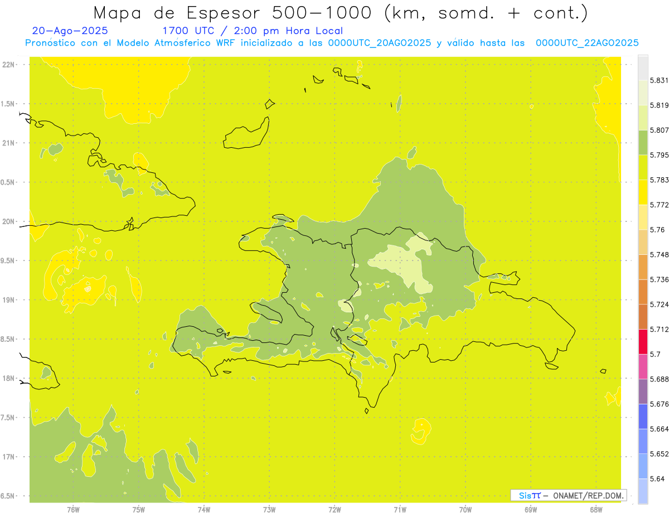This screenshot has height=517, width=669.
Task: Click the 22N latitude label
Action: tap(9, 65)
